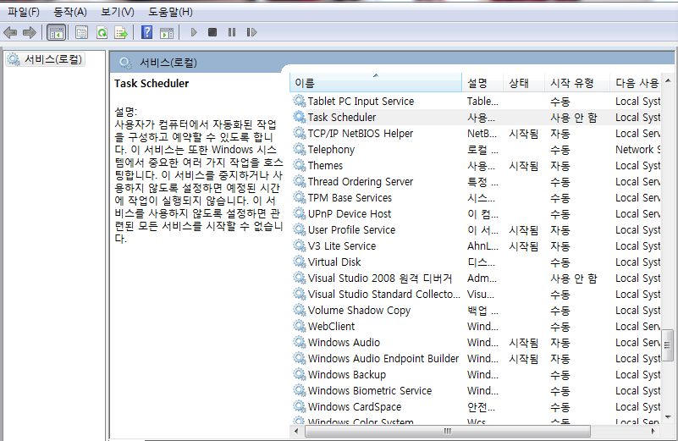Open the 파일(F) menu
678x441 pixels.
[x=24, y=12]
